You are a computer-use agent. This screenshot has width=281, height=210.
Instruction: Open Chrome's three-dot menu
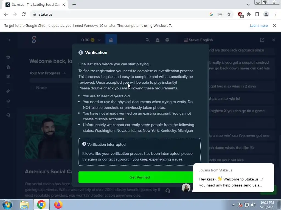point(275,14)
